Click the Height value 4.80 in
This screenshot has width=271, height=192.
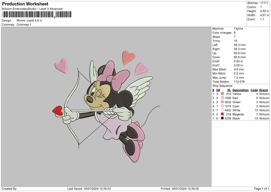click(264, 11)
